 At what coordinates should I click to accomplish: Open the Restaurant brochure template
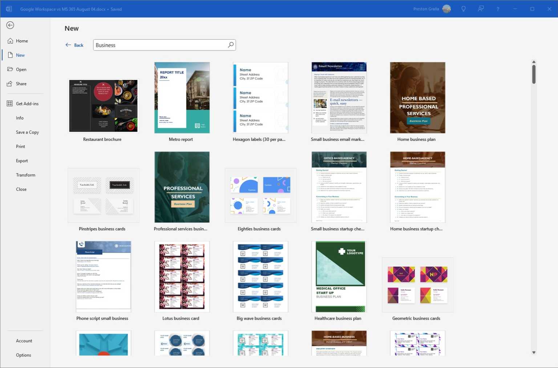pyautogui.click(x=103, y=106)
